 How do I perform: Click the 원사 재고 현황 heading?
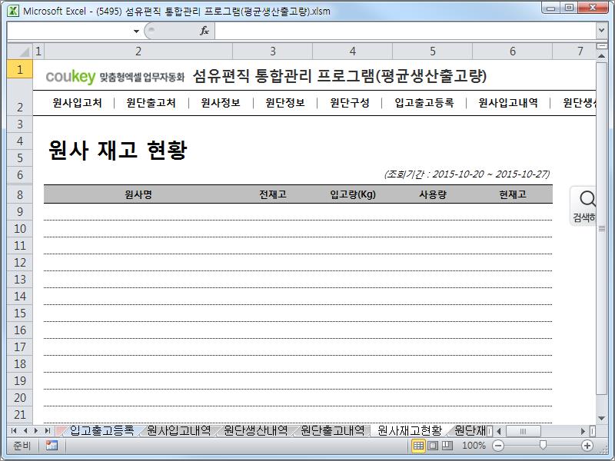pos(118,150)
